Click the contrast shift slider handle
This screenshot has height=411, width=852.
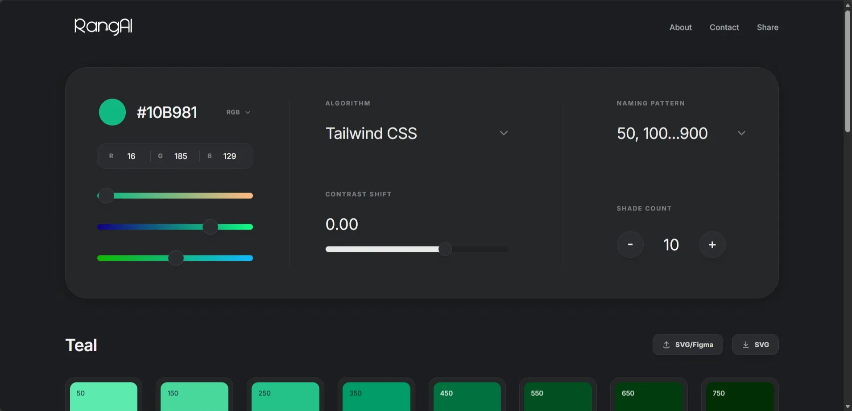(x=445, y=249)
